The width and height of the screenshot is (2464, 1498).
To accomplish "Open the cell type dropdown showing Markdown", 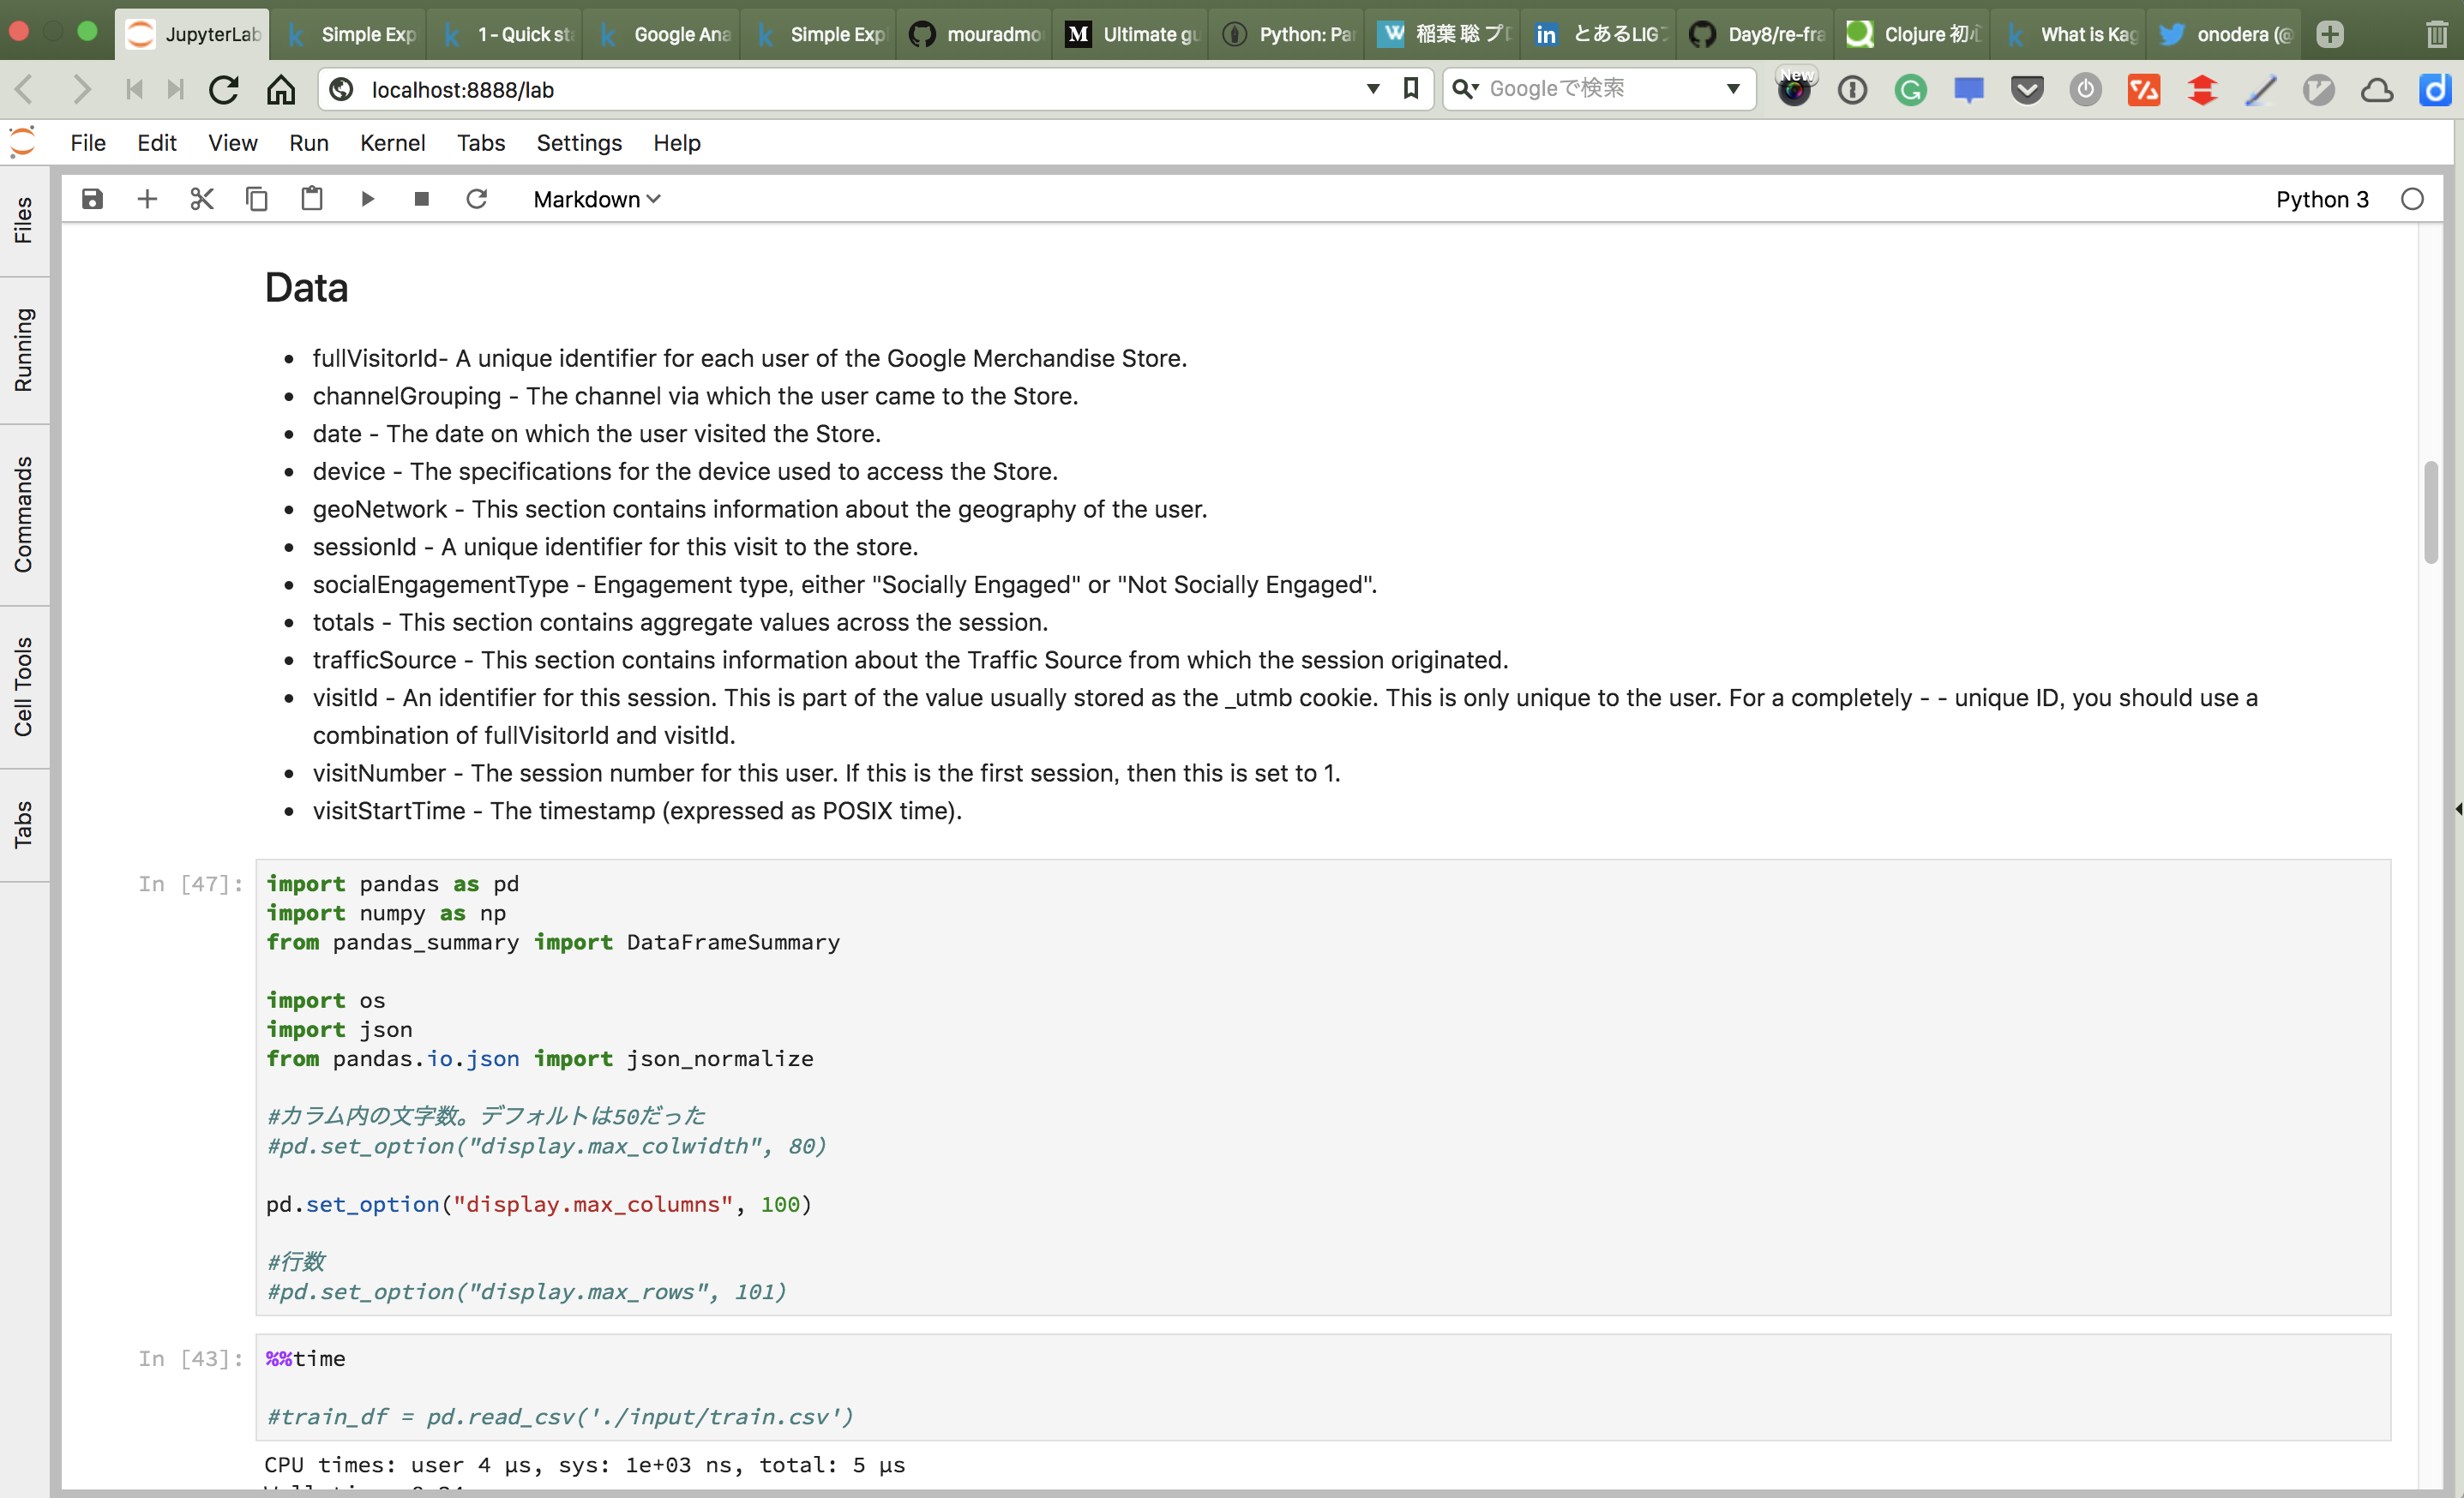I will pos(596,199).
